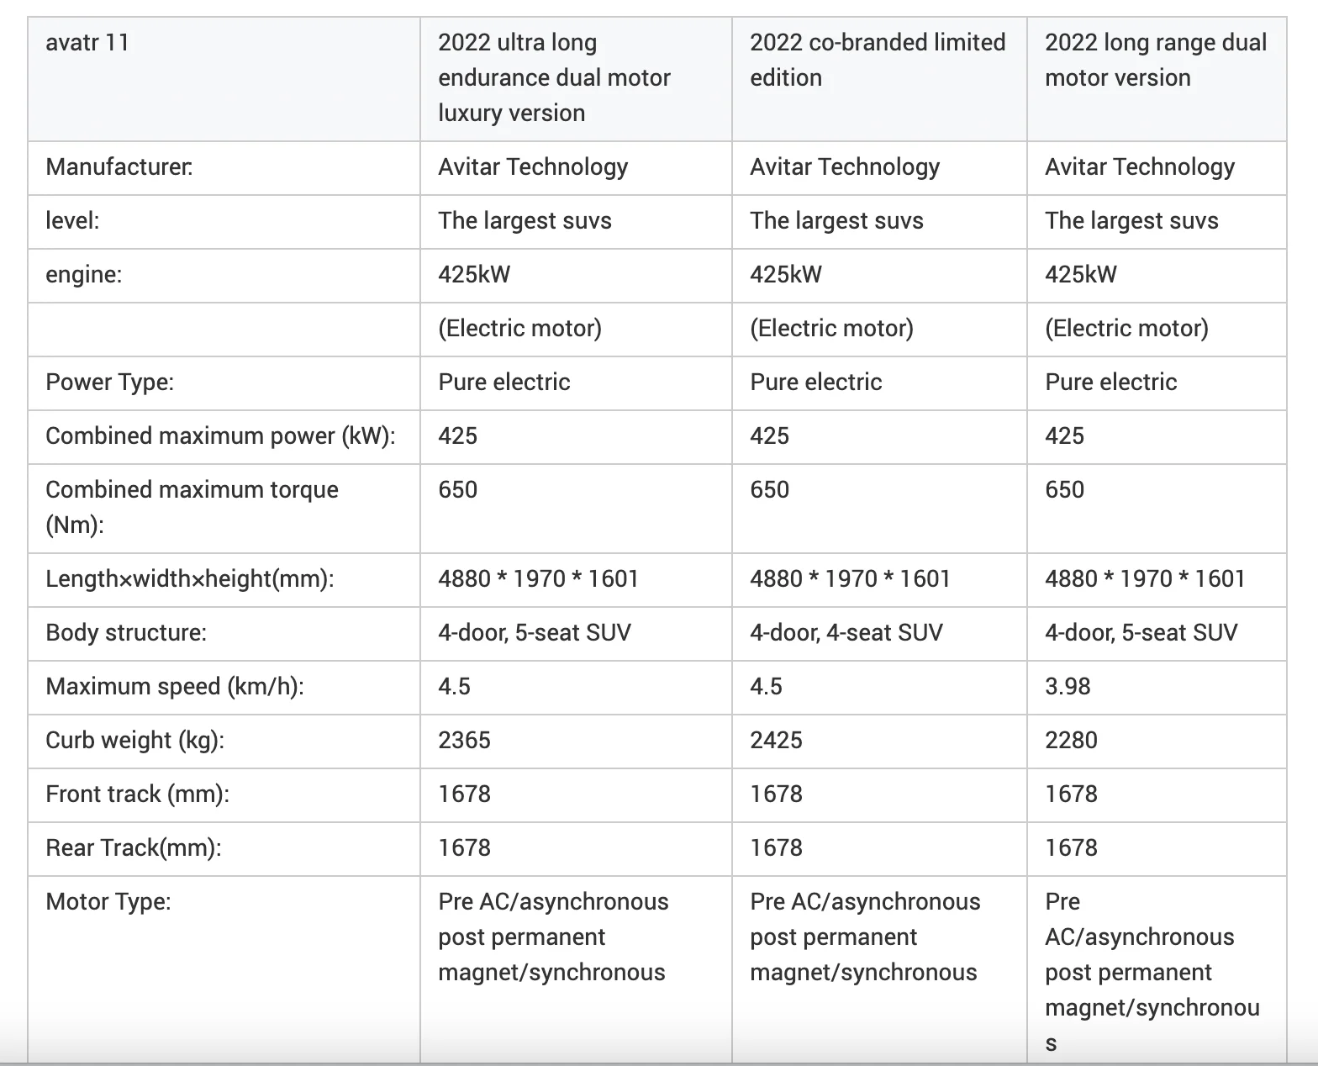Select the "Combined maximum torque (Nm):" label
1318x1066 pixels.
192,507
